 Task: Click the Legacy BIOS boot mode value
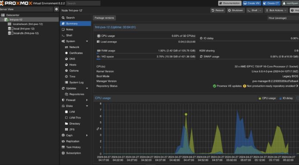[x=290, y=76]
